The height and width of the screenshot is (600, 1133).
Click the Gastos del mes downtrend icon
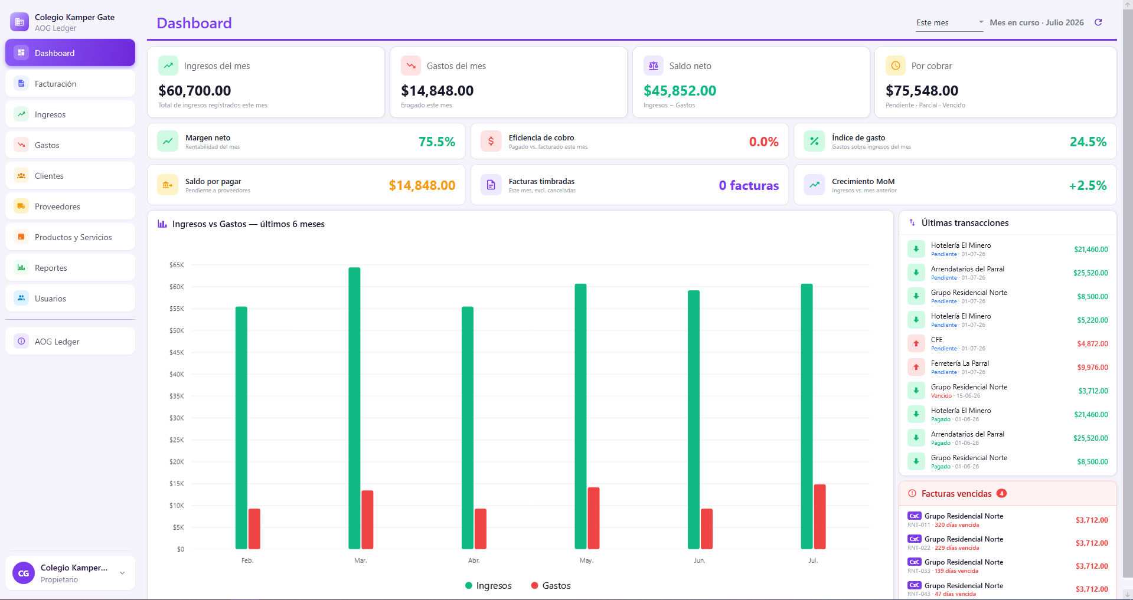[411, 65]
